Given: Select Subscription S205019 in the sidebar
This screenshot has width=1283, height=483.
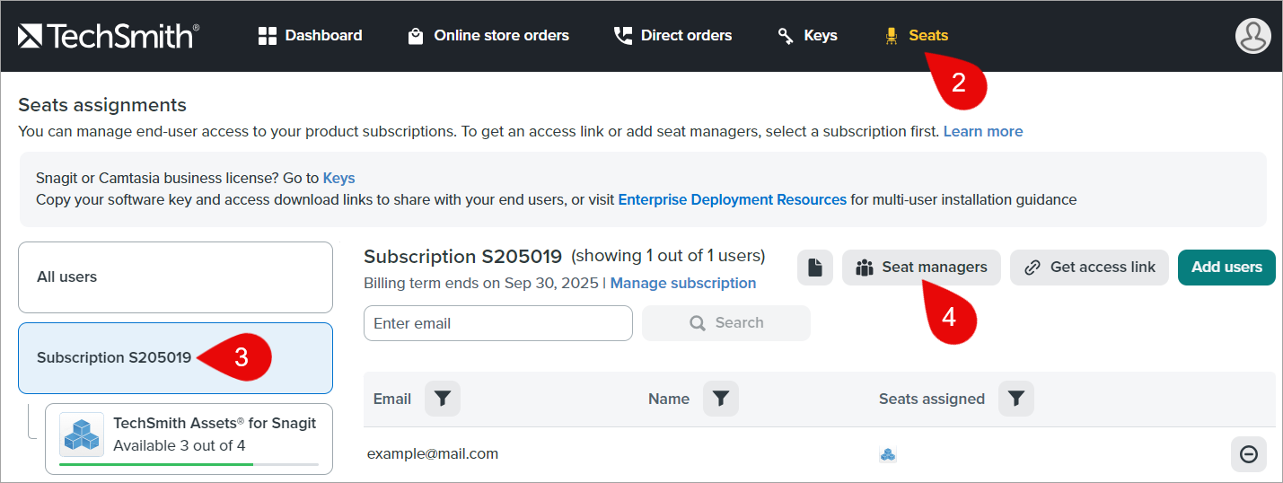Looking at the screenshot, I should pyautogui.click(x=114, y=357).
